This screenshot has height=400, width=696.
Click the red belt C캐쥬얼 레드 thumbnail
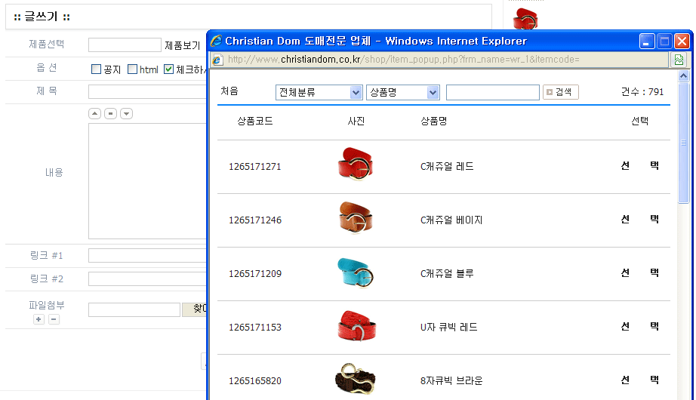click(x=356, y=165)
